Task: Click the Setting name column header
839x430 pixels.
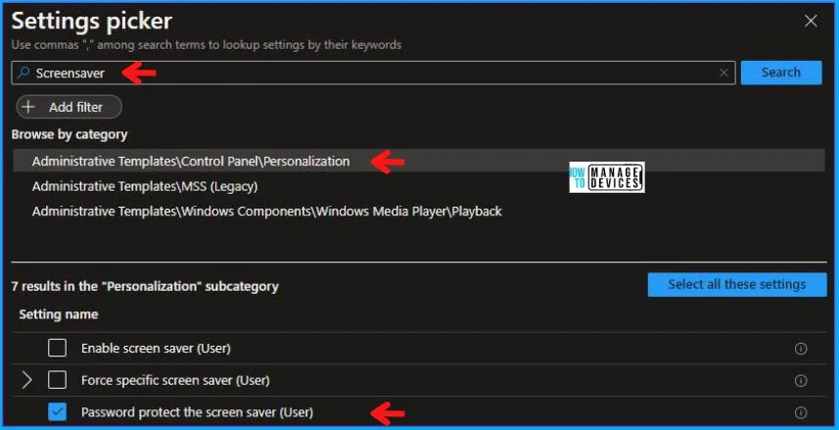Action: [x=59, y=314]
